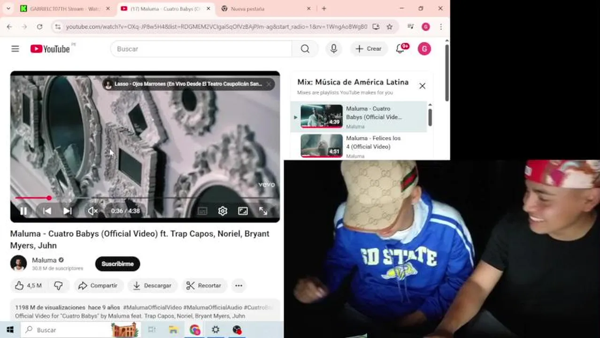Viewport: 600px width, 338px height.
Task: Open the Windows Start menu
Action: tap(9, 330)
